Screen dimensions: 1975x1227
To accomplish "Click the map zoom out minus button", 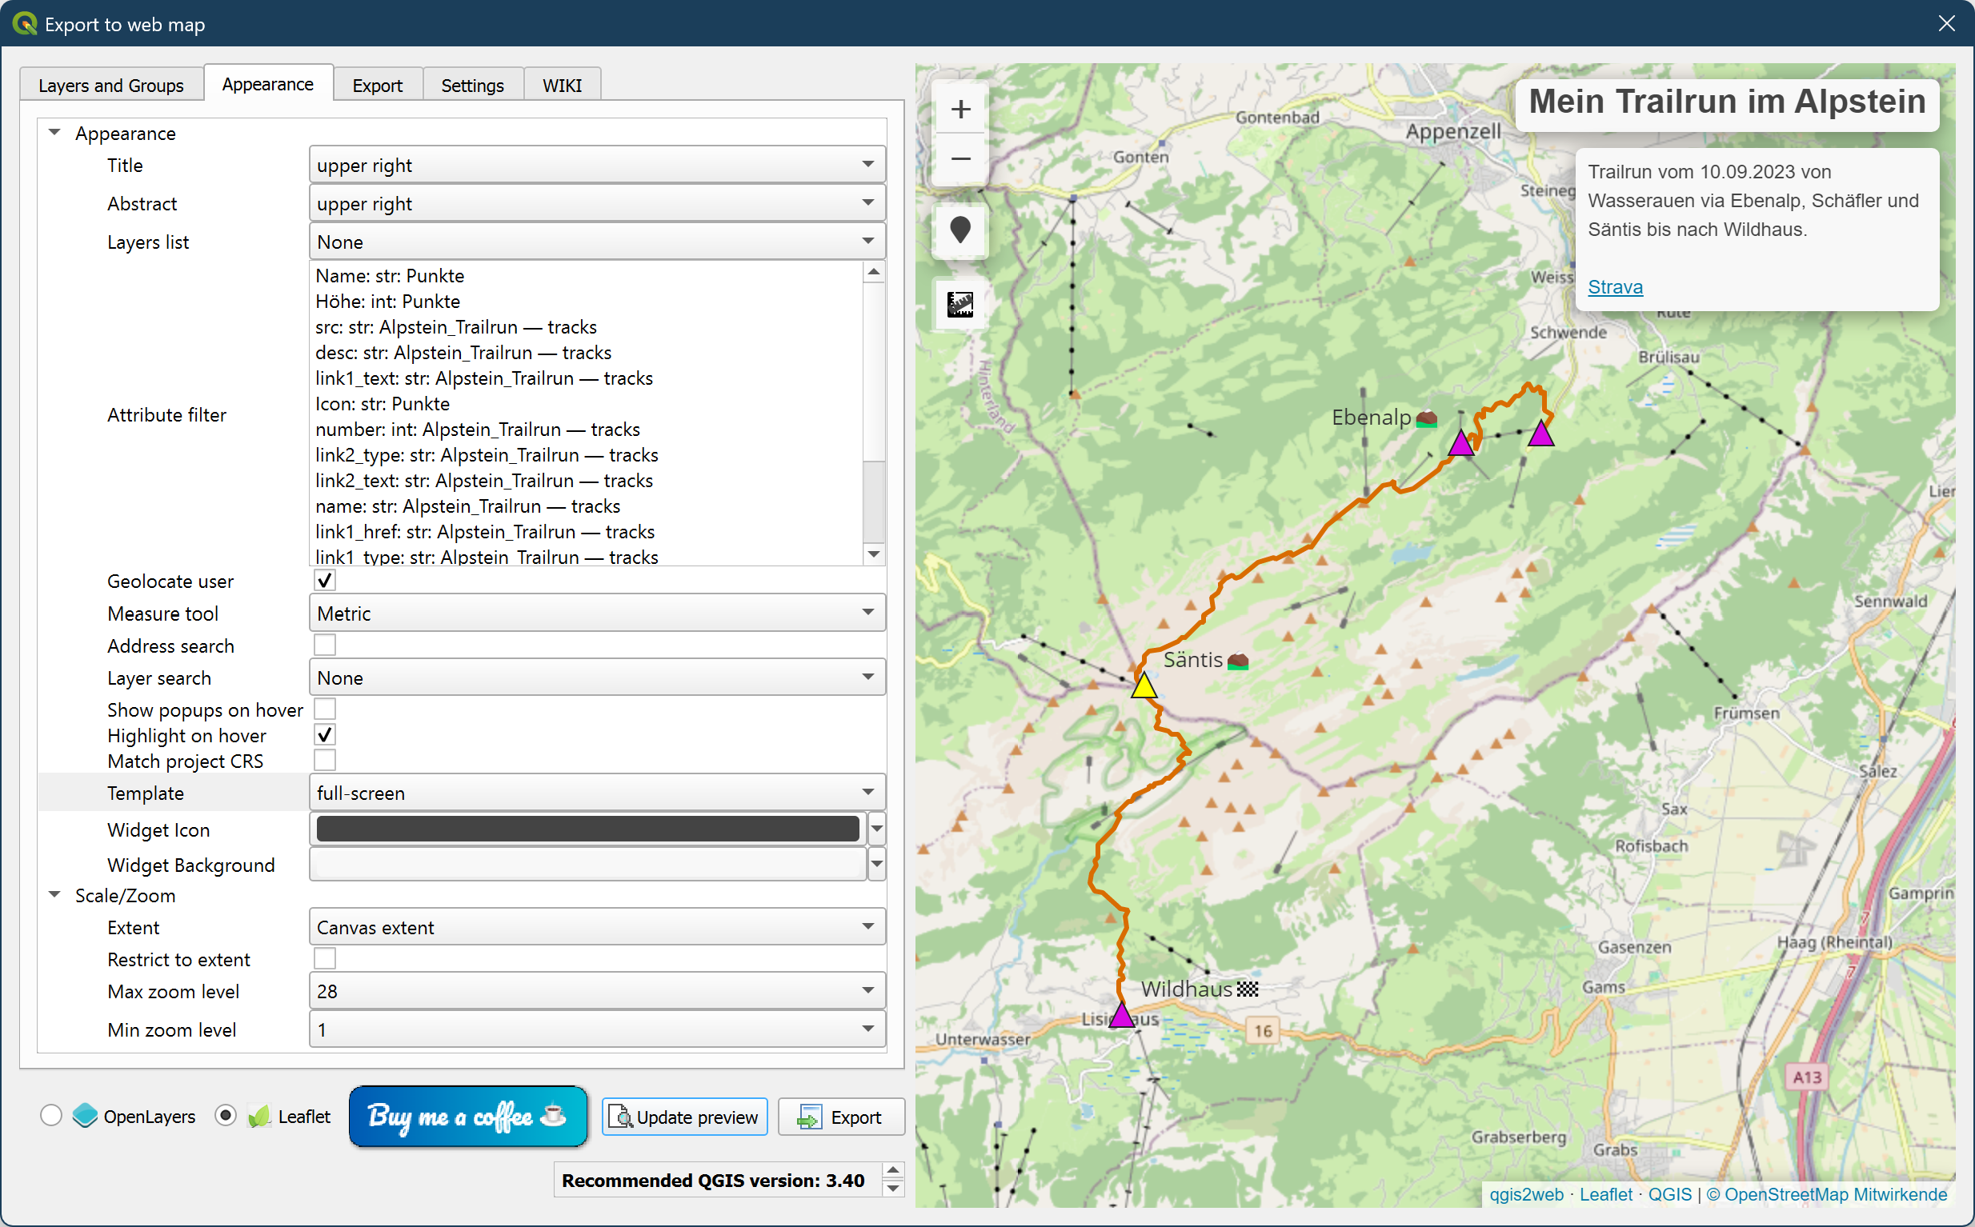I will [x=960, y=159].
